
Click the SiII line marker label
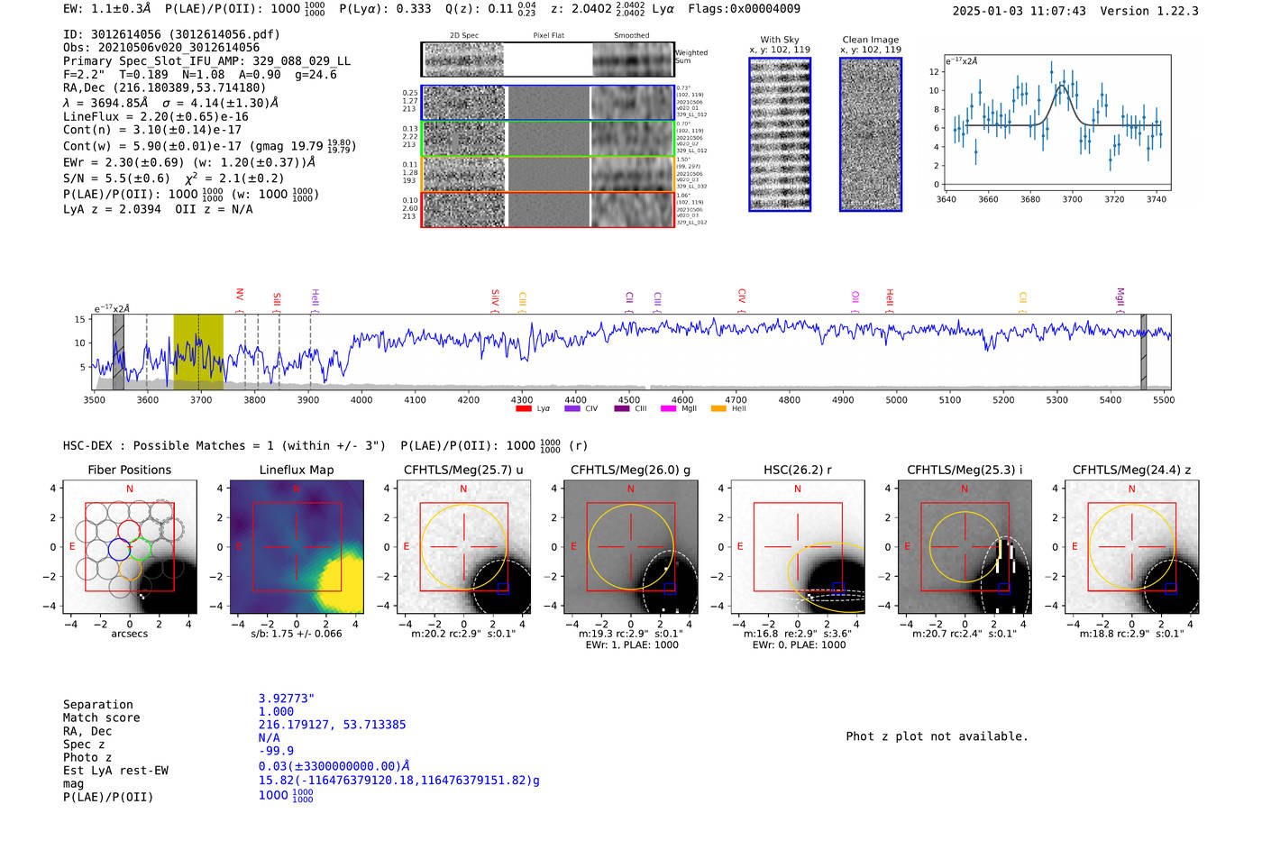[x=277, y=300]
